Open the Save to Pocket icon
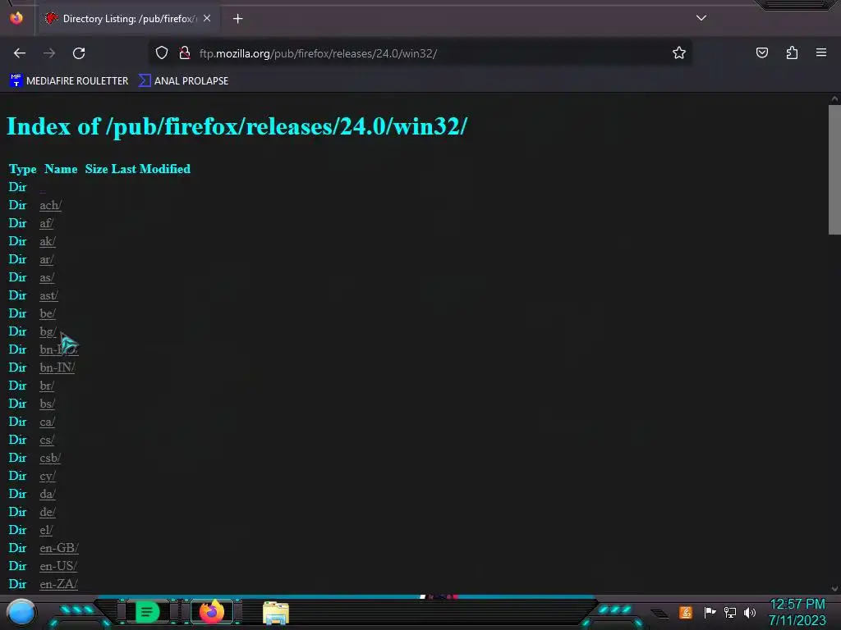This screenshot has width=841, height=630. 761,53
